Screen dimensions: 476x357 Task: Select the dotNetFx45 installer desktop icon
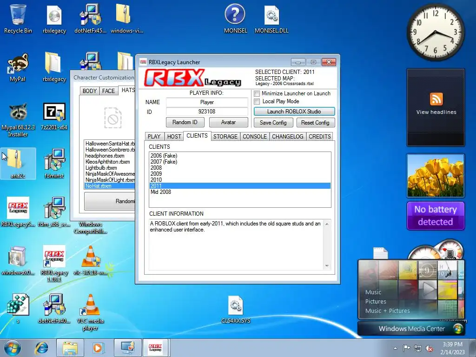[91, 19]
